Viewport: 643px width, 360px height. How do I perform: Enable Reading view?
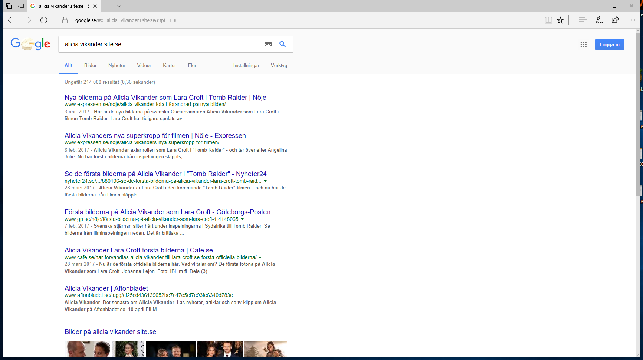[548, 20]
